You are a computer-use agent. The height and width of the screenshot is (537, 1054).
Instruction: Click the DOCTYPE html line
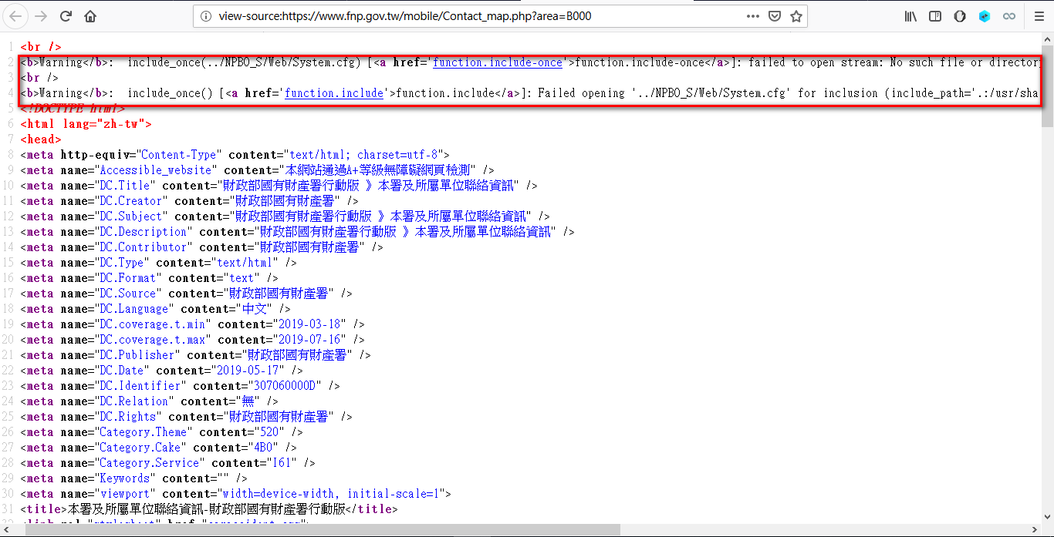tap(73, 109)
